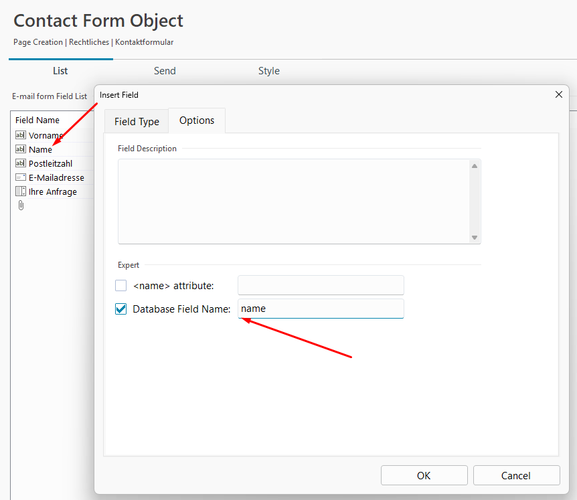Viewport: 577px width, 500px height.
Task: Uncheck the Database Field Name checkbox
Action: [x=121, y=309]
